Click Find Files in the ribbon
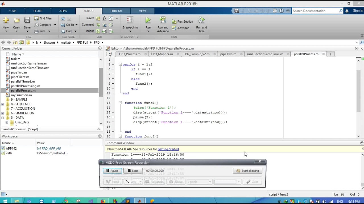The width and height of the screenshot is (364, 204). 43,18
